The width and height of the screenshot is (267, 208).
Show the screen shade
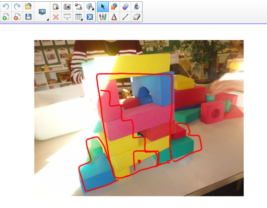[67, 17]
